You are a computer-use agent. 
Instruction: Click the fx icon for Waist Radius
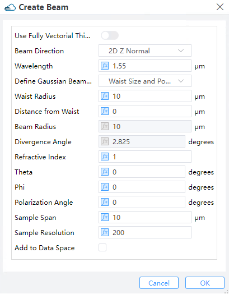[105, 96]
